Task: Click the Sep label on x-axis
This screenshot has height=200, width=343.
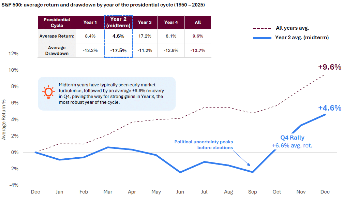Action: [x=253, y=192]
